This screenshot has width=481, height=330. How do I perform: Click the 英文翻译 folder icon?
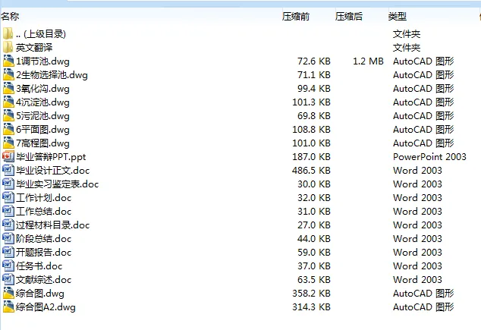coord(8,48)
